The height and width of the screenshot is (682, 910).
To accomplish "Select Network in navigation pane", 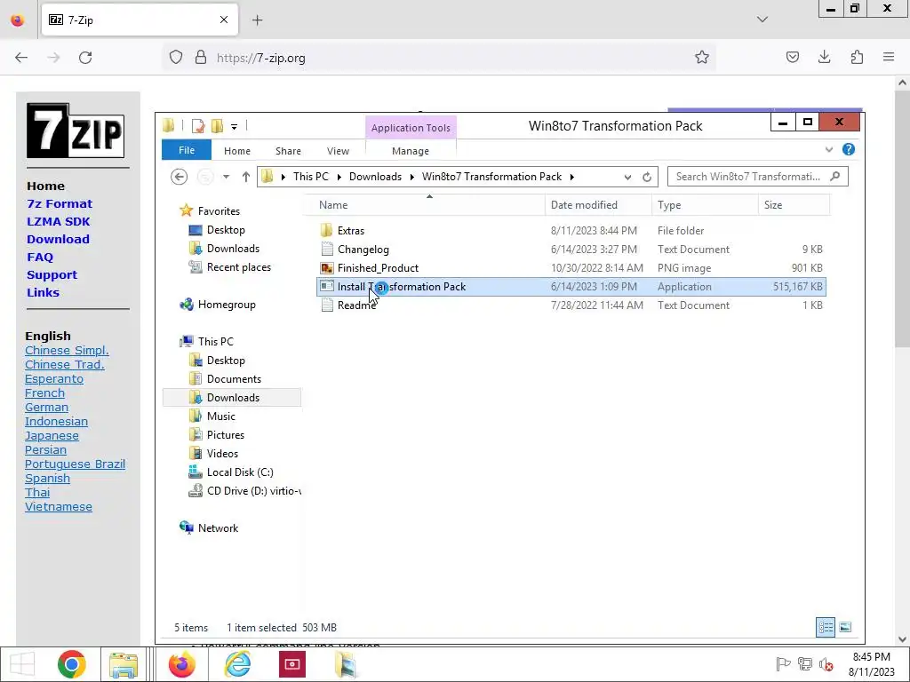I will pyautogui.click(x=218, y=528).
